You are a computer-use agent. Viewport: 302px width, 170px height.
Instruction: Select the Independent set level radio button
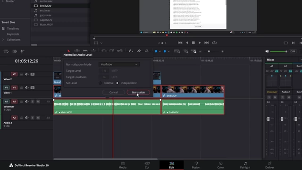coord(117,83)
